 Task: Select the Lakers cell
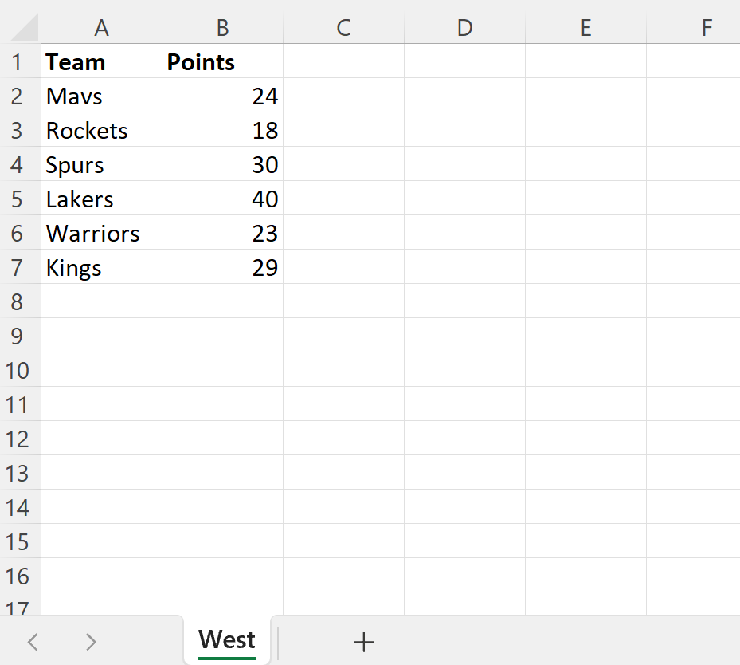(101, 199)
